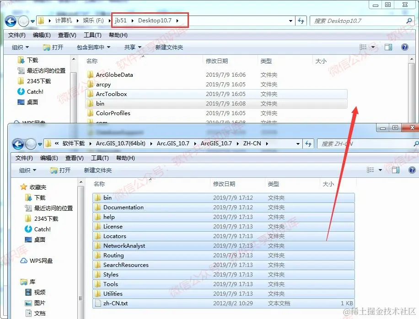Image resolution: width=419 pixels, height=319 pixels.
Task: Expand the 组织 dropdown in the Desktop10.7 window
Action: pos(20,48)
